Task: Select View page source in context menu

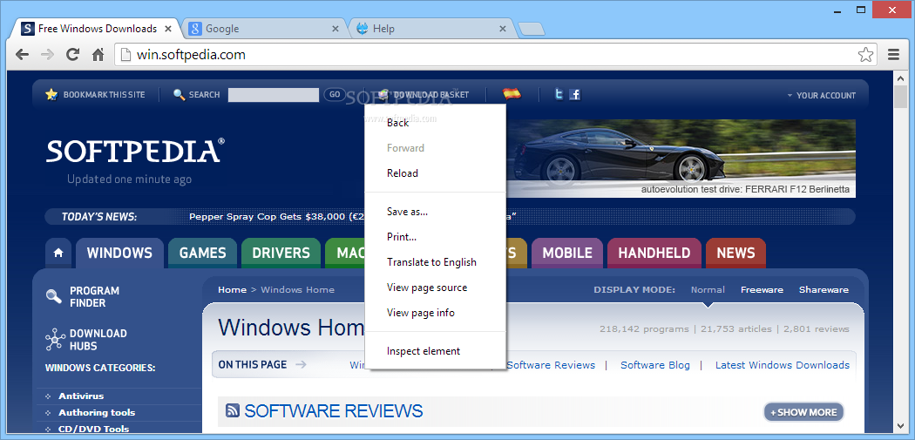Action: pos(435,288)
